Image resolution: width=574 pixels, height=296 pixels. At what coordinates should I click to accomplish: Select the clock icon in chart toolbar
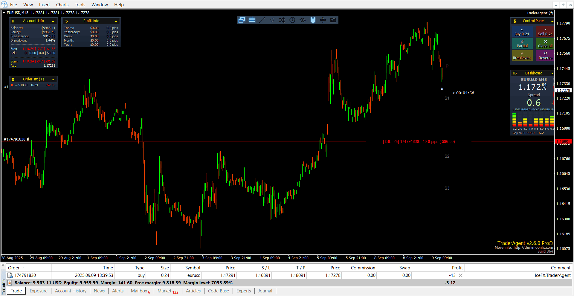292,20
